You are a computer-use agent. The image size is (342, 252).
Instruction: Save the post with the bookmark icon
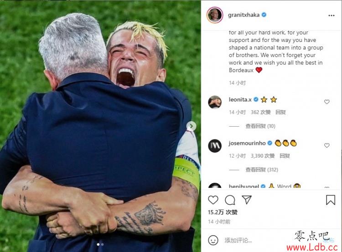[x=331, y=200]
